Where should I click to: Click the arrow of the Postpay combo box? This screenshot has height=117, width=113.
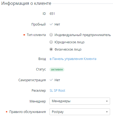pos(107,112)
